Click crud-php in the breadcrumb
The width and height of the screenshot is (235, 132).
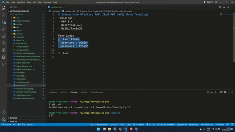55,11
